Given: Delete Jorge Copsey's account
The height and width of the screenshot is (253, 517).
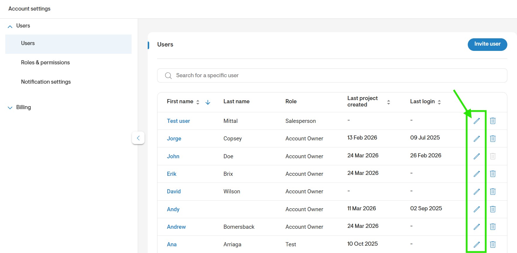Looking at the screenshot, I should (493, 139).
